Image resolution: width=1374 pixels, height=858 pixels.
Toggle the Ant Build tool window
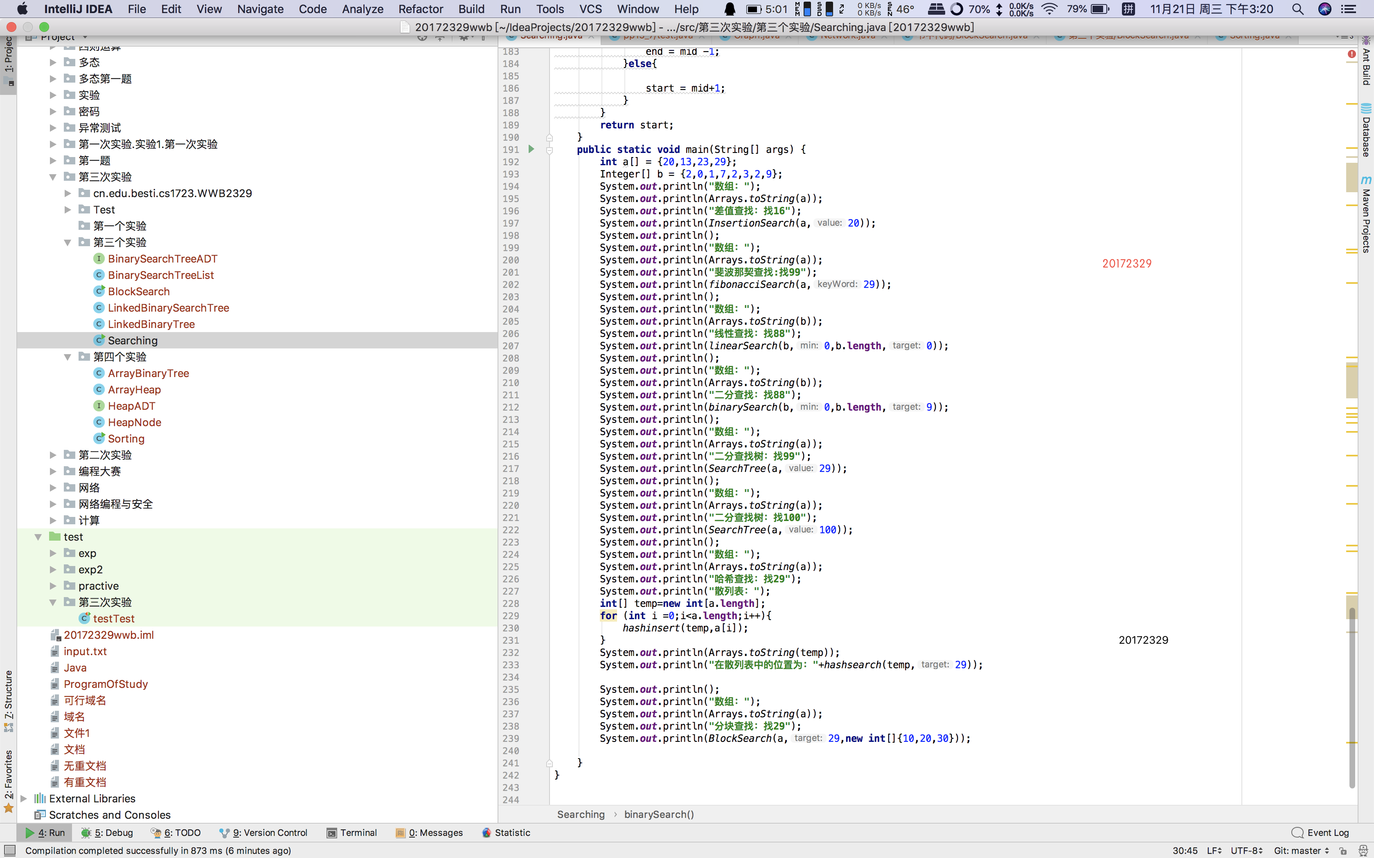tap(1365, 60)
